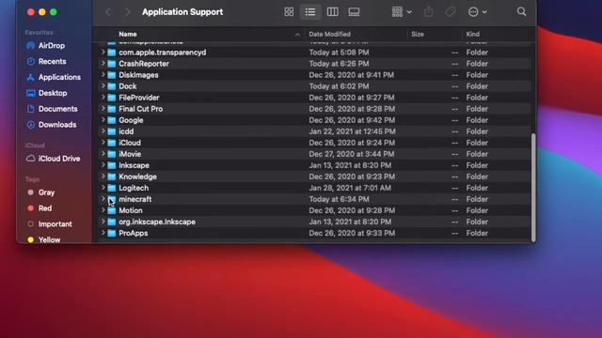Image resolution: width=602 pixels, height=338 pixels.
Task: Go back with the left chevron
Action: pos(109,12)
